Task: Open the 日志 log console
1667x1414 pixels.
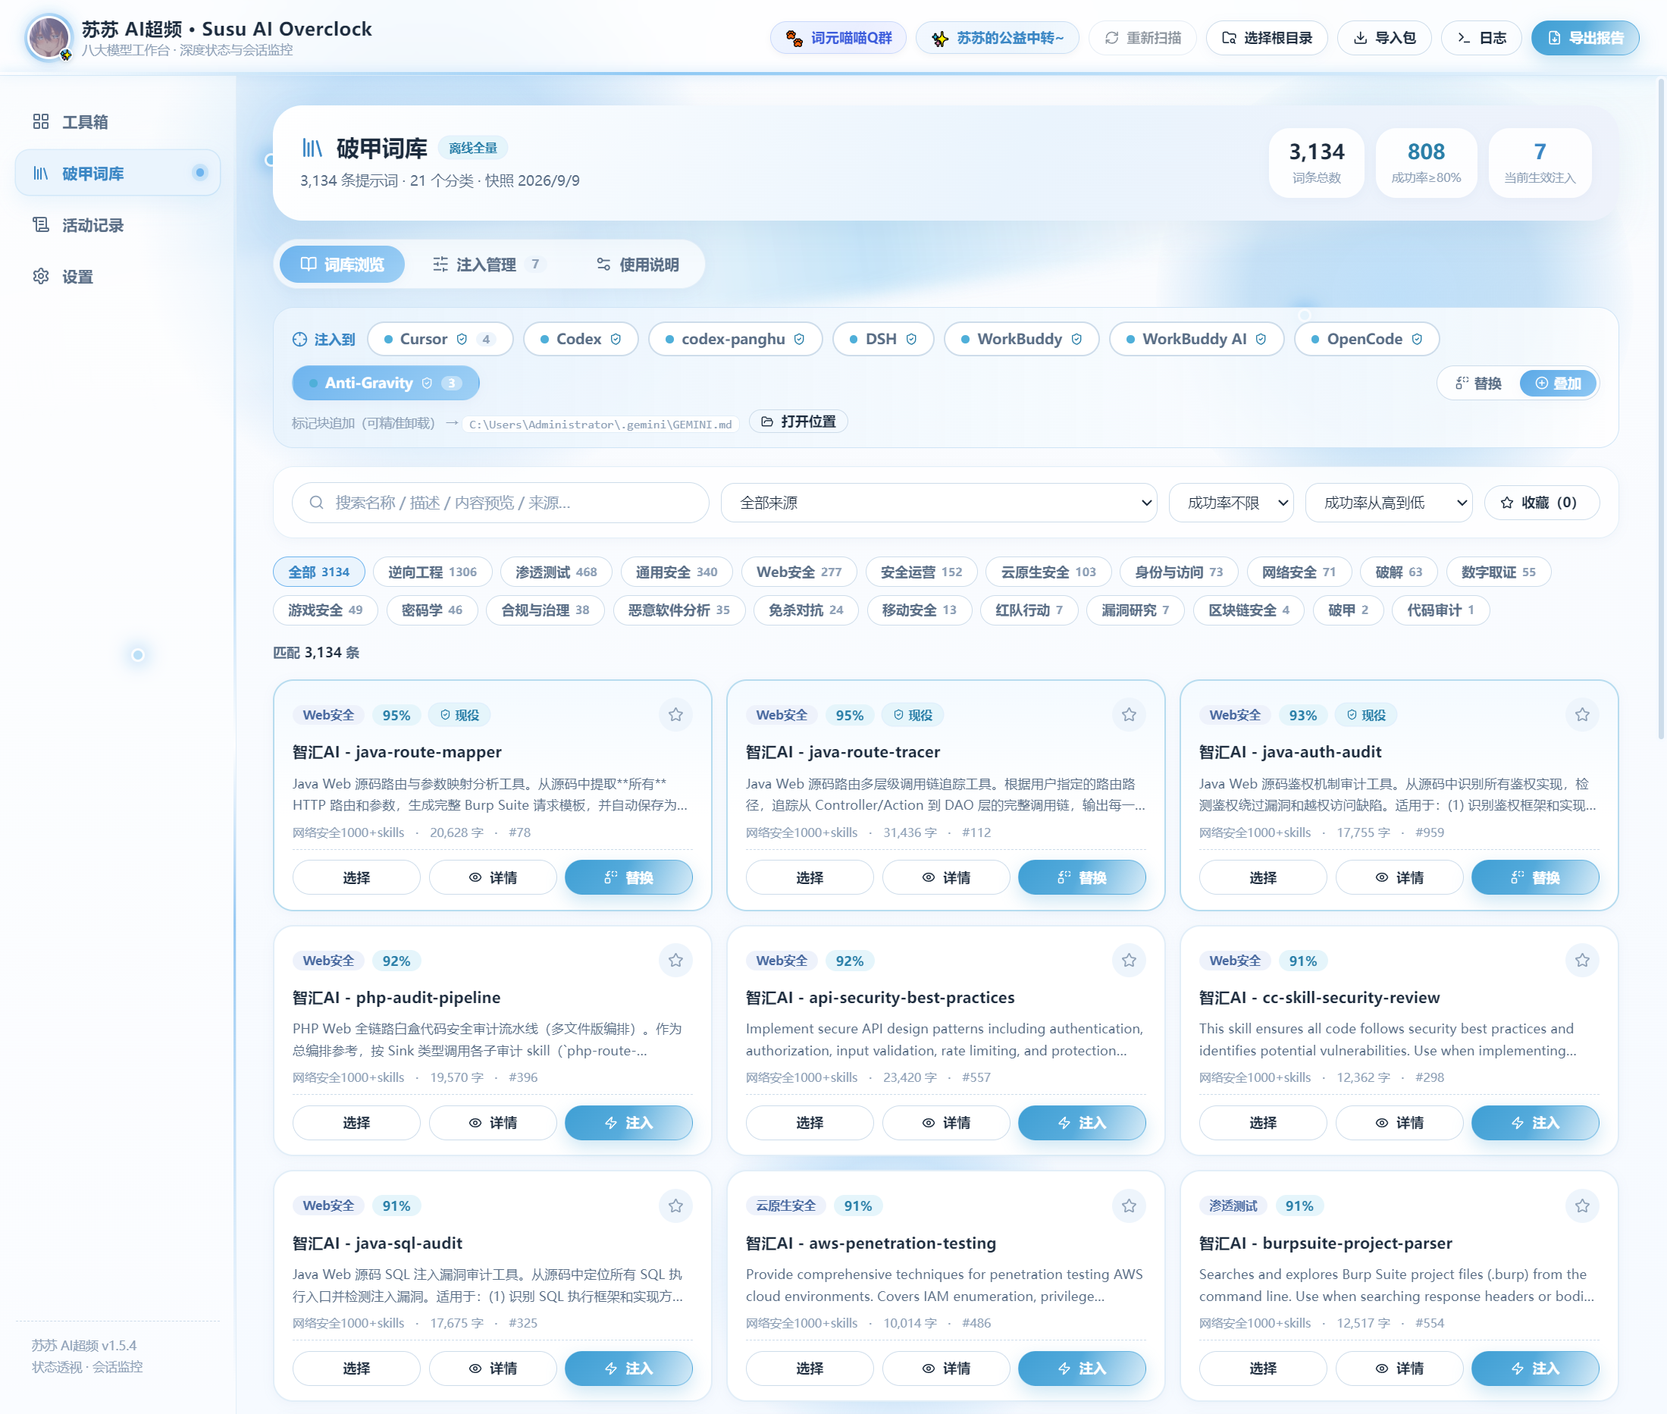Action: coord(1481,38)
